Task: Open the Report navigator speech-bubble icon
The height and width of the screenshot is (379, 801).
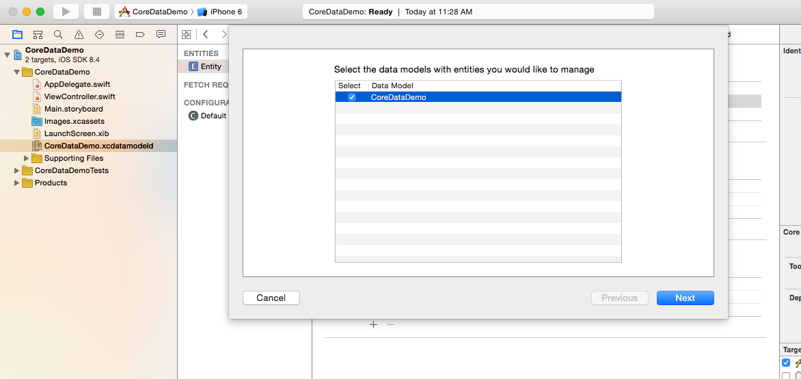Action: (161, 34)
